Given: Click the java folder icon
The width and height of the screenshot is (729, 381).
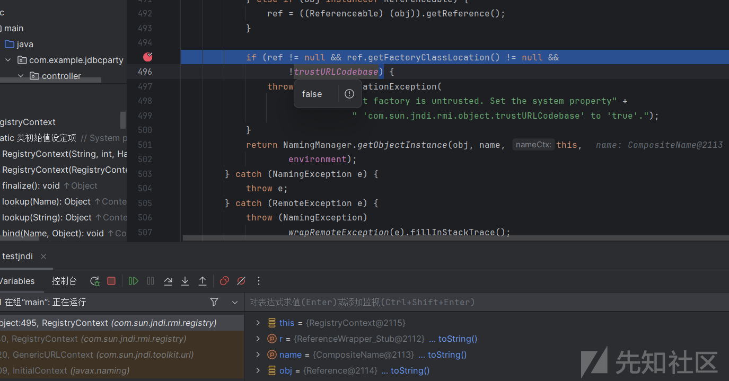Looking at the screenshot, I should click(10, 44).
